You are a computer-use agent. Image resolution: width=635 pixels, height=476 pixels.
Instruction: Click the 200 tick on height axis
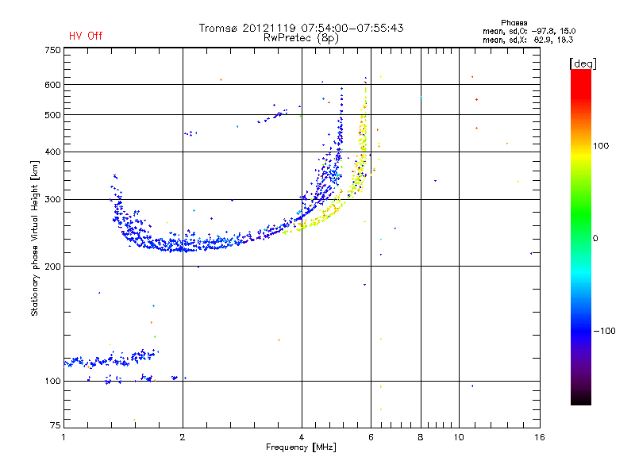[x=52, y=267]
